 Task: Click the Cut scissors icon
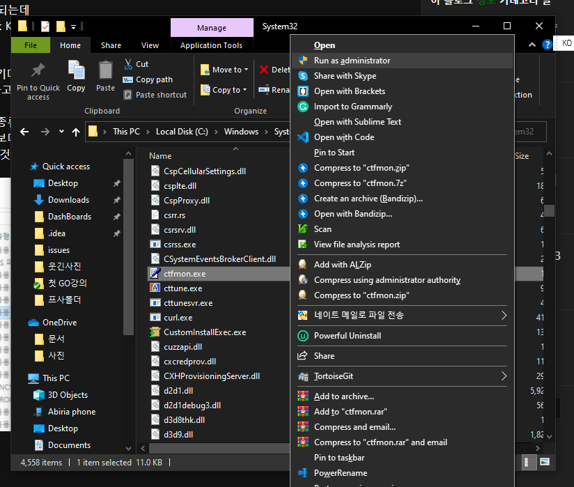(128, 64)
